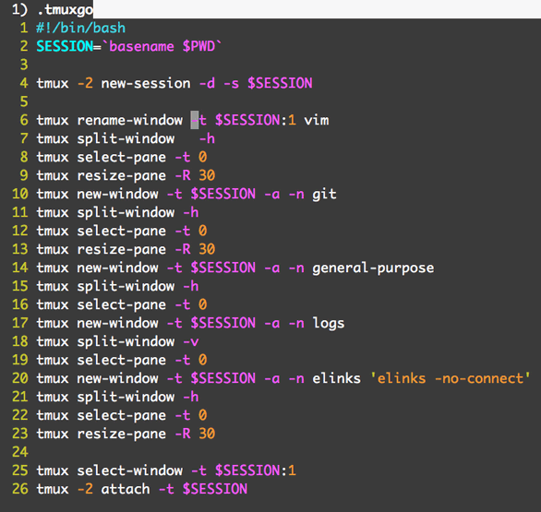The image size is (541, 512).
Task: Click $SESSION on the last line
Action: [215, 489]
